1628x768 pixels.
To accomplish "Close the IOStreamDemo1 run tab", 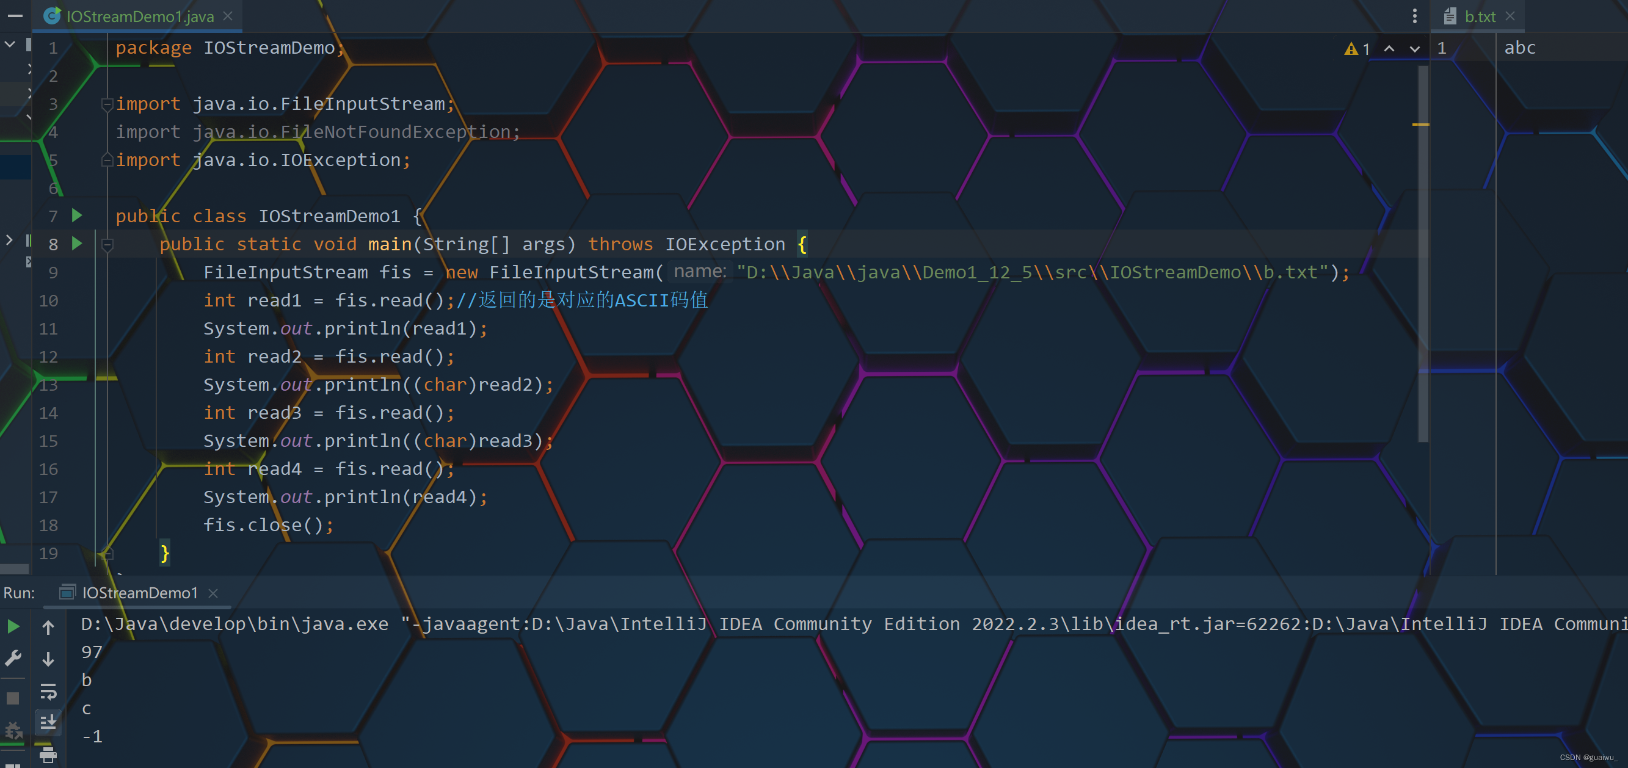I will (x=213, y=593).
